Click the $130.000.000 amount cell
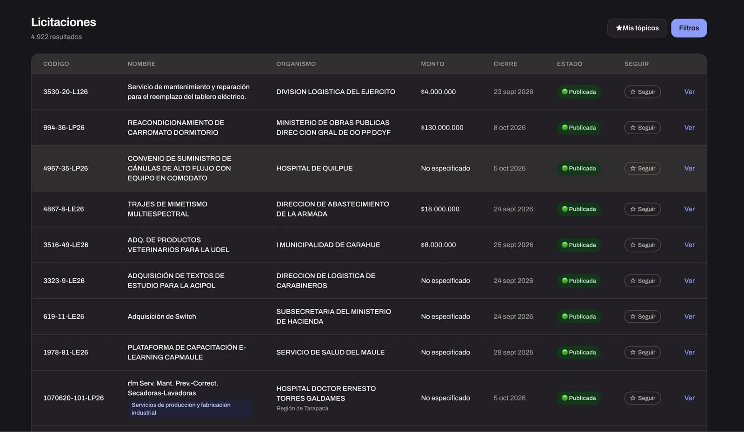744x432 pixels. (442, 128)
